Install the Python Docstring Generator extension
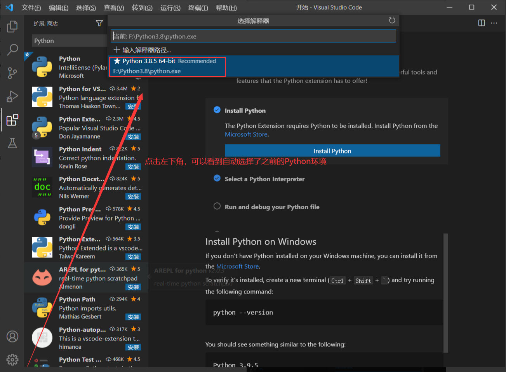Screen dimensions: 506x372 133,196
